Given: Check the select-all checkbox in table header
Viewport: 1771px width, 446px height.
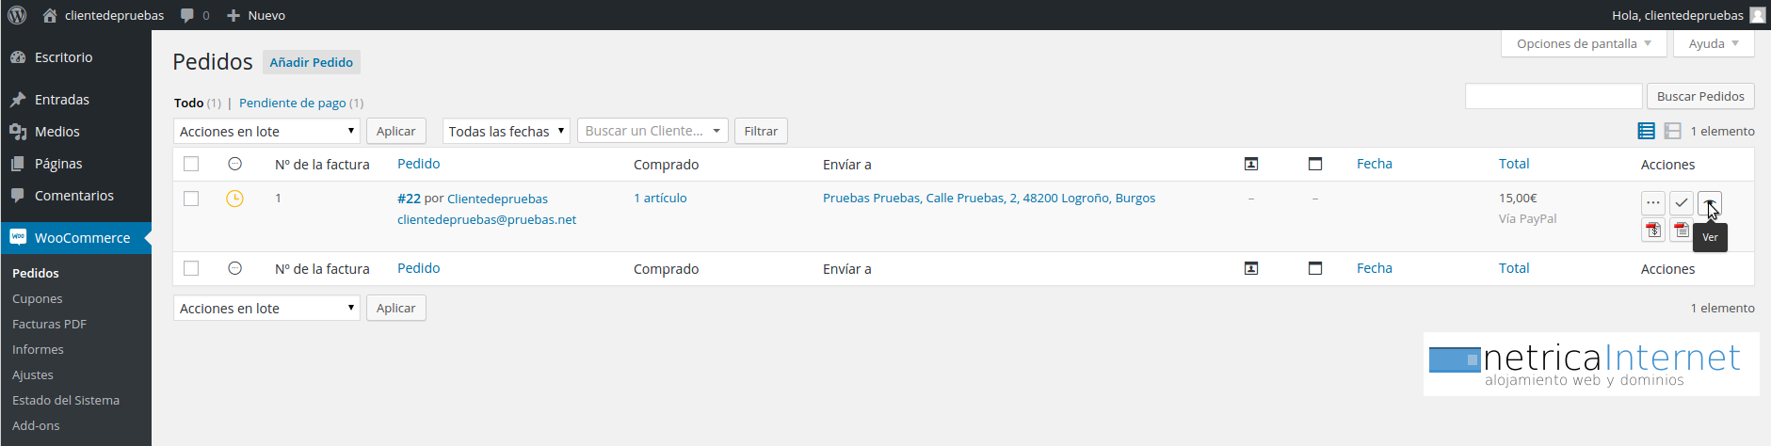Looking at the screenshot, I should [x=191, y=164].
